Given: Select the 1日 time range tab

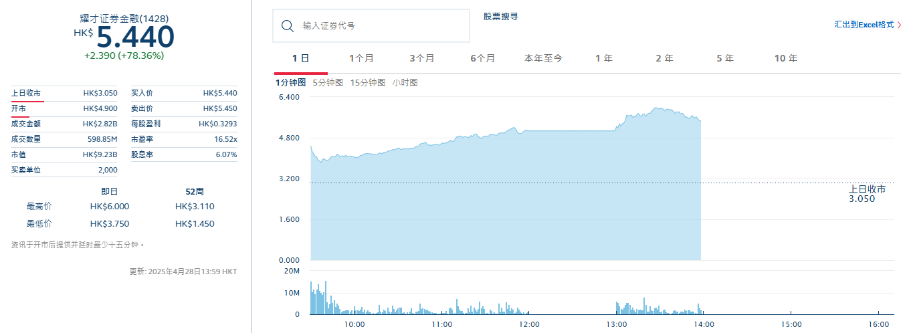Looking at the screenshot, I should tap(300, 59).
